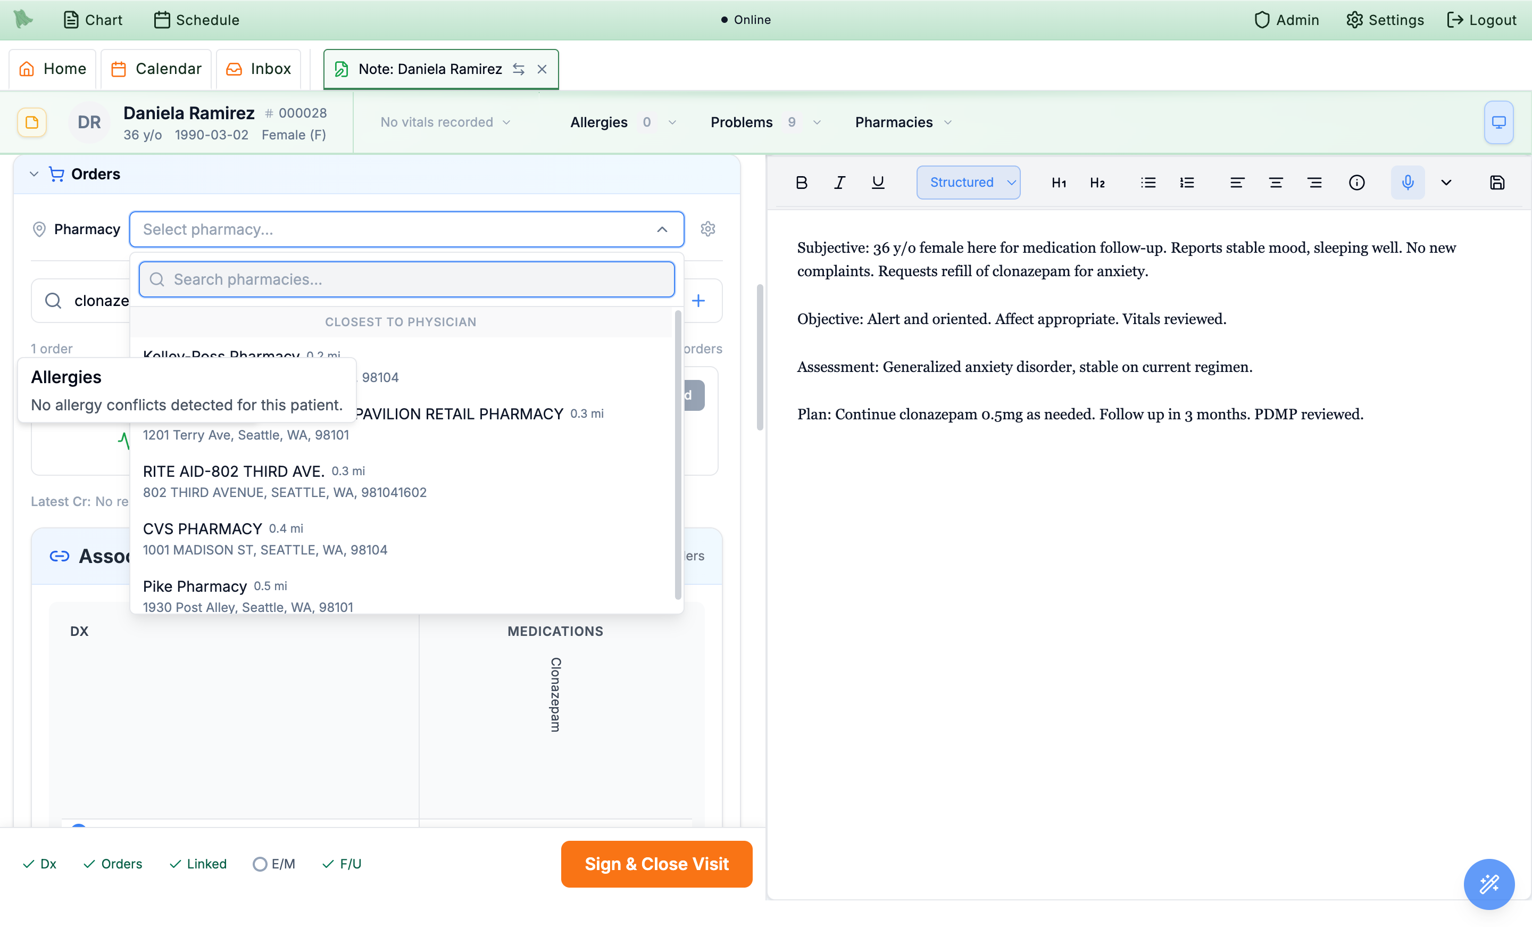1532x927 pixels.
Task: Toggle underline formatting
Action: [x=877, y=183]
